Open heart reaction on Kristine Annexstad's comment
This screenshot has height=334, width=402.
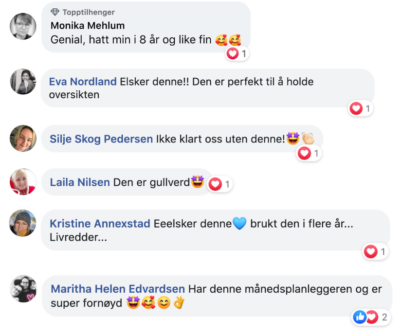[375, 251]
